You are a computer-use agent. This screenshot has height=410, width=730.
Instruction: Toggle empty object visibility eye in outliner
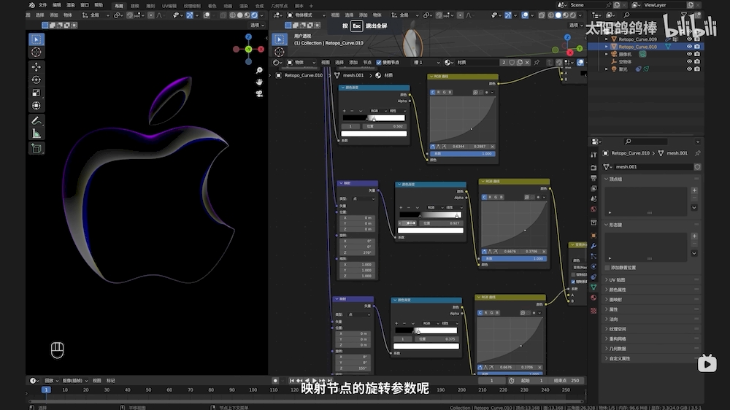coord(690,61)
